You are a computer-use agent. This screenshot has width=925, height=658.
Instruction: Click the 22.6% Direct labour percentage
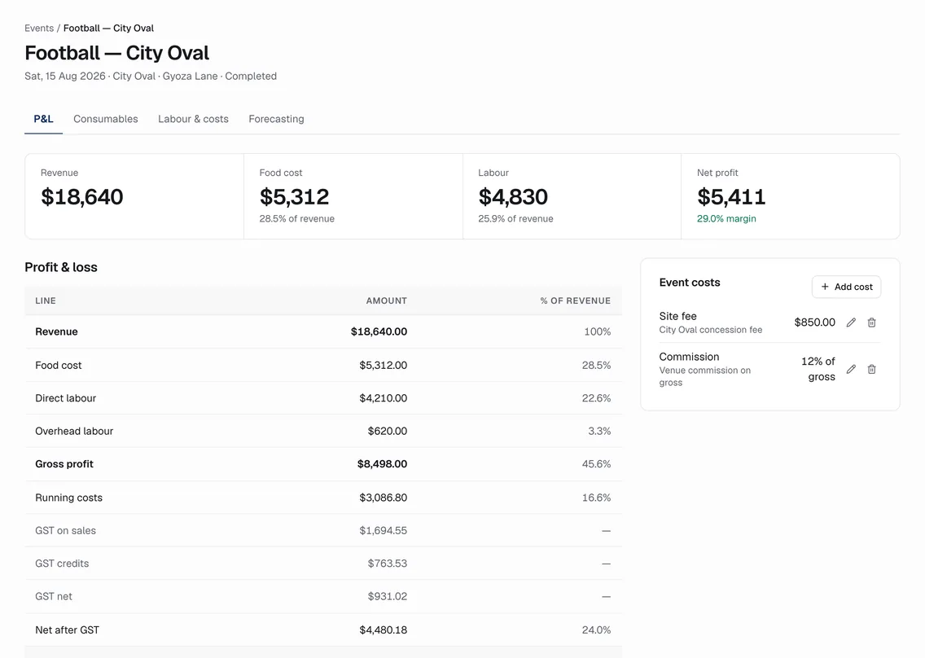[596, 398]
